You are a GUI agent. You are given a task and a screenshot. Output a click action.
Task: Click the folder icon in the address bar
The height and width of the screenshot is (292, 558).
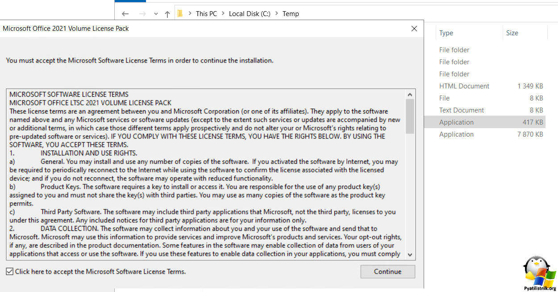(180, 13)
